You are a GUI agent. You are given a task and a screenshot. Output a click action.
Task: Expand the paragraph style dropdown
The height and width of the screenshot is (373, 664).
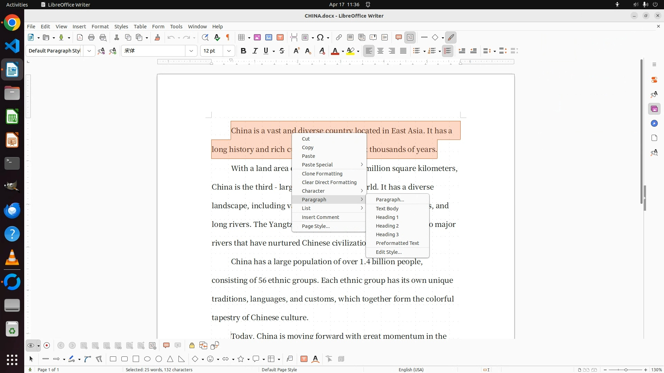pos(89,51)
